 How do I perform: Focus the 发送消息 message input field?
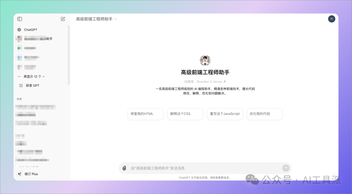205,168
